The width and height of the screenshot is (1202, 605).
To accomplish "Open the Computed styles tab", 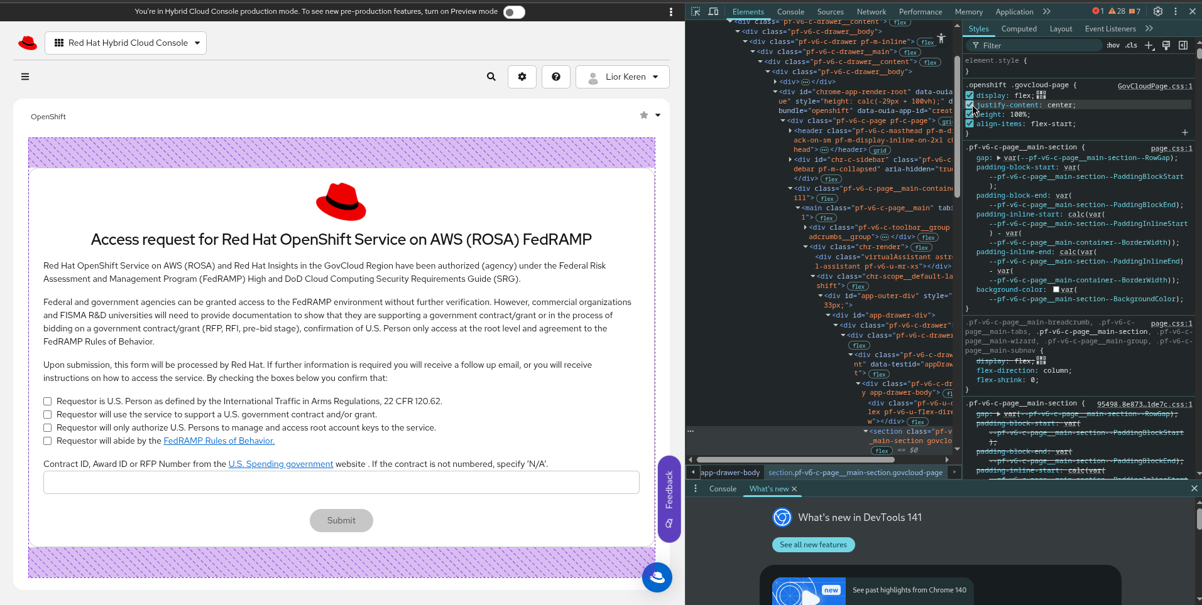I will pyautogui.click(x=1019, y=29).
